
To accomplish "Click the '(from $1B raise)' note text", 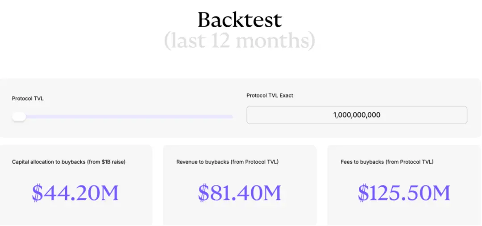I will (106, 162).
